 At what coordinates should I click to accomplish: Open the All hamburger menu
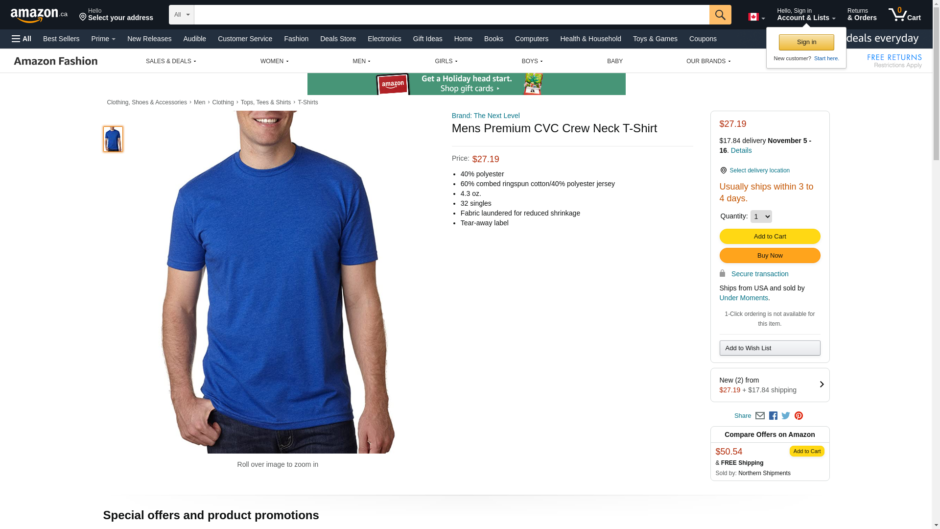click(x=22, y=39)
